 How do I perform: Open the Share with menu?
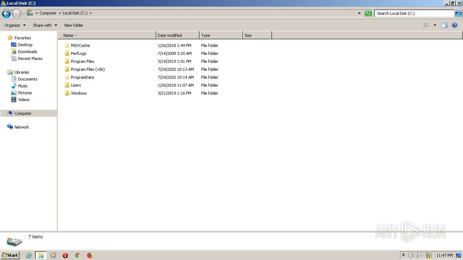point(45,25)
